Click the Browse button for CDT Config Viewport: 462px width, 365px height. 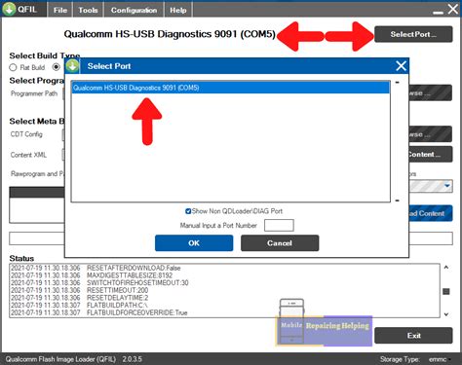431,134
